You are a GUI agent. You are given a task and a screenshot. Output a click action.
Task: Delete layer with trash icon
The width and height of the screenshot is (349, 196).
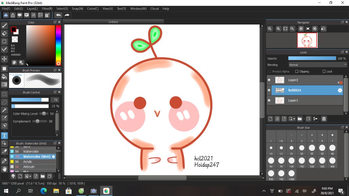pyautogui.click(x=324, y=119)
